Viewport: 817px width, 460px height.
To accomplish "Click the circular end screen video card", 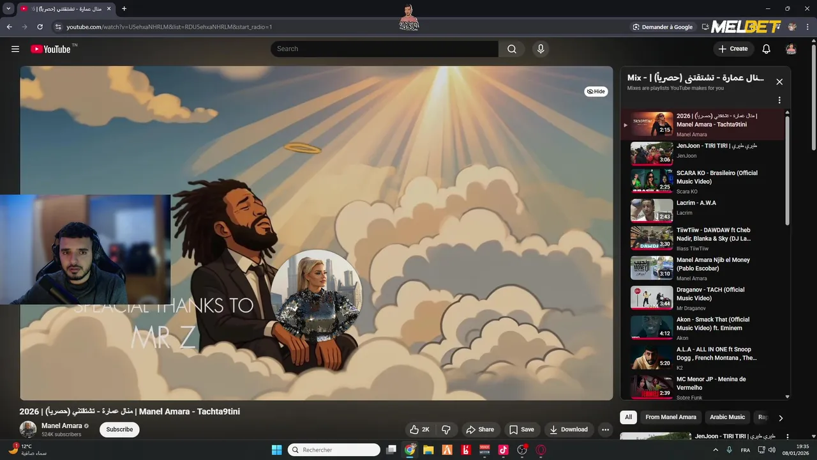I will tap(317, 295).
